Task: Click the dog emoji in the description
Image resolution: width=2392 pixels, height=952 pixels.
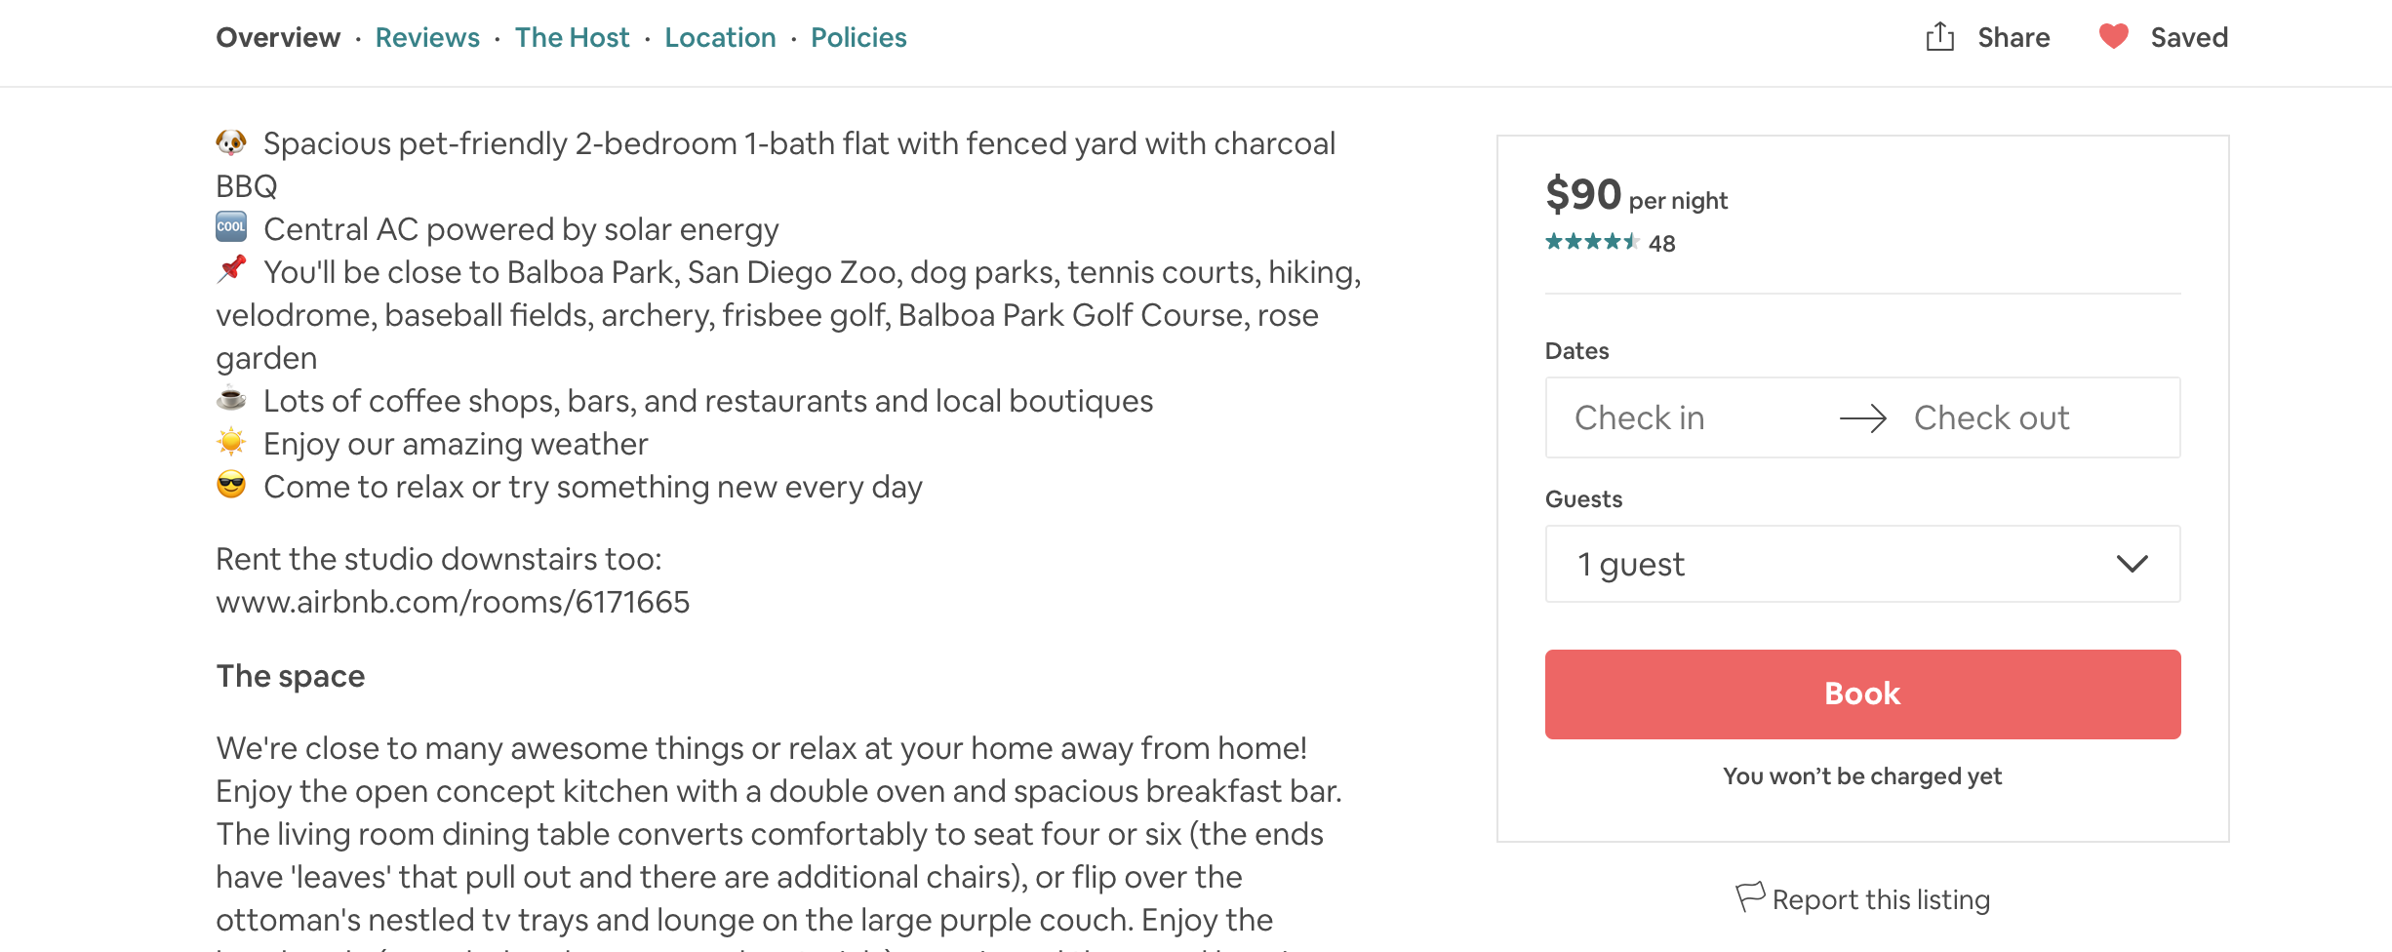Action: [x=231, y=142]
